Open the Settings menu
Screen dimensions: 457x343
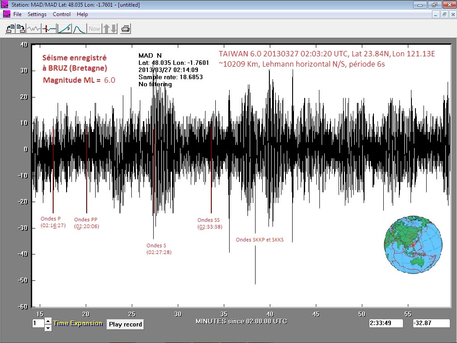37,14
